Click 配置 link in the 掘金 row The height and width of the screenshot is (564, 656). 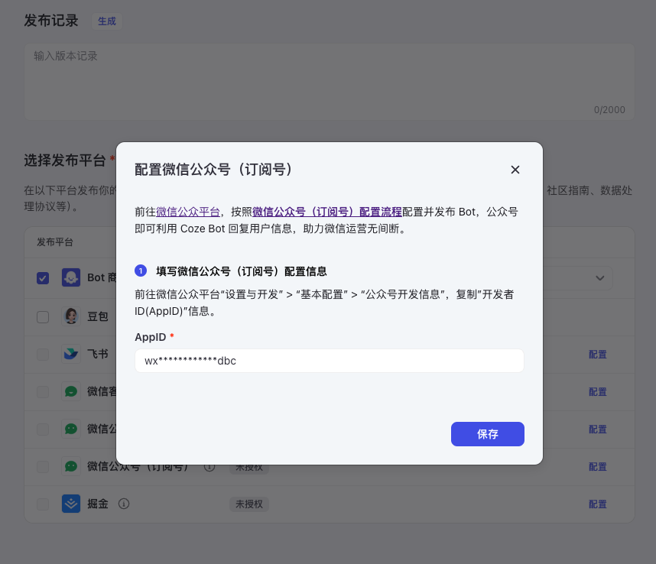coord(597,504)
